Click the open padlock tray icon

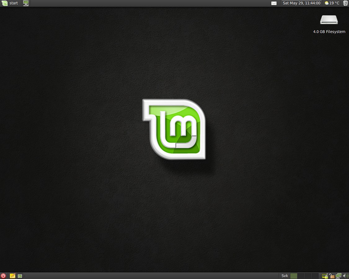[x=332, y=276]
